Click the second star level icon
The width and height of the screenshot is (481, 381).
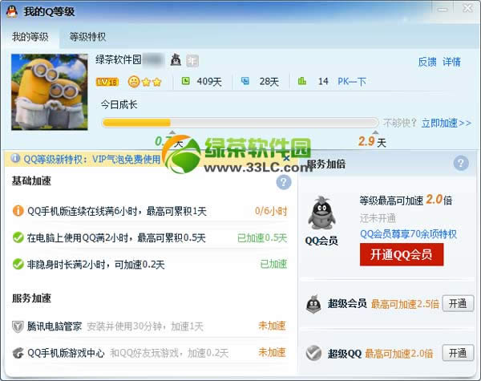tap(157, 82)
